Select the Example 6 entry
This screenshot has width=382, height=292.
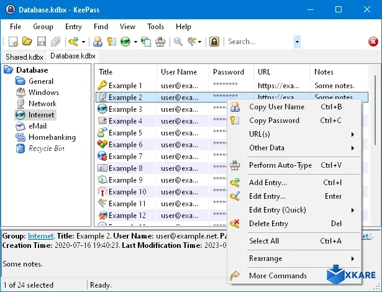[x=161, y=145]
